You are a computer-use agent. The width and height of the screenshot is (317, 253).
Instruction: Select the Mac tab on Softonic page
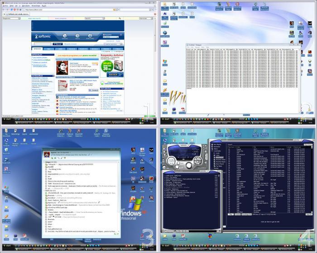(x=49, y=49)
